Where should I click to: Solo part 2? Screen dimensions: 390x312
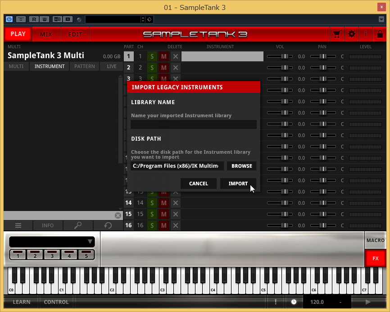tap(152, 68)
